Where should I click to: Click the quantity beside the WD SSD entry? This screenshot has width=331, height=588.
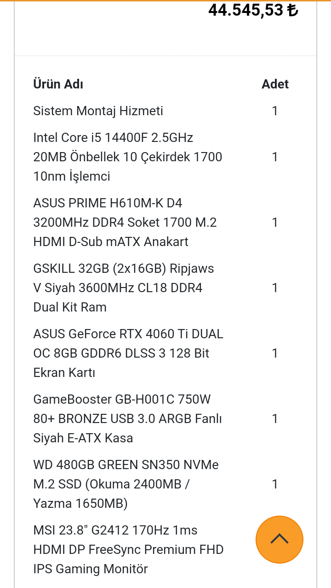point(274,484)
